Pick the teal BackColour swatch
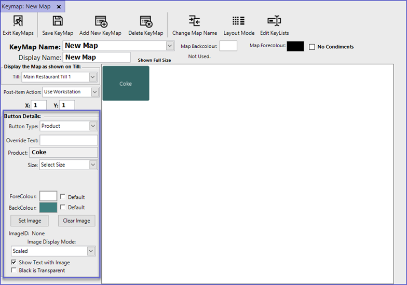 [x=48, y=207]
